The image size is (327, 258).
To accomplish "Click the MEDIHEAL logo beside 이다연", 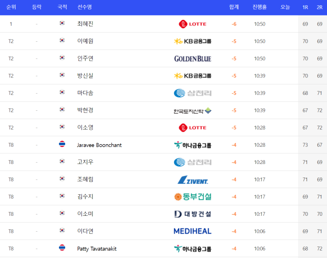I will [192, 231].
